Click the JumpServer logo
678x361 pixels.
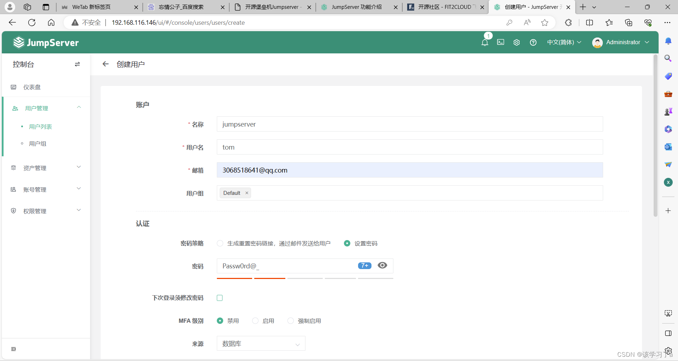46,42
